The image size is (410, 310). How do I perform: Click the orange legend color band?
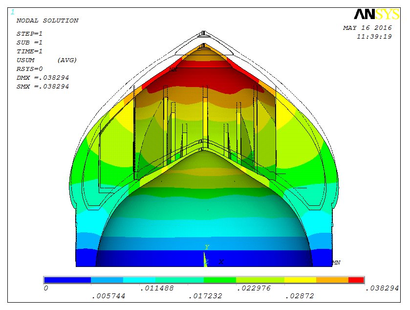click(332, 280)
